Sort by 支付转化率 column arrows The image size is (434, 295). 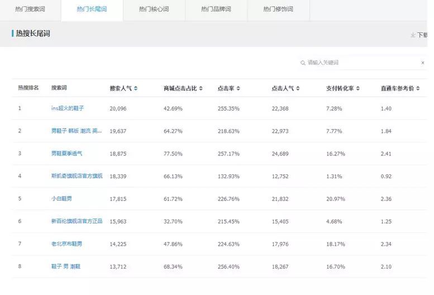coord(358,88)
